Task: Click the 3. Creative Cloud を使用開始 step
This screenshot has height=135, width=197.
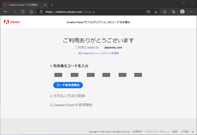Action: [x=71, y=105]
